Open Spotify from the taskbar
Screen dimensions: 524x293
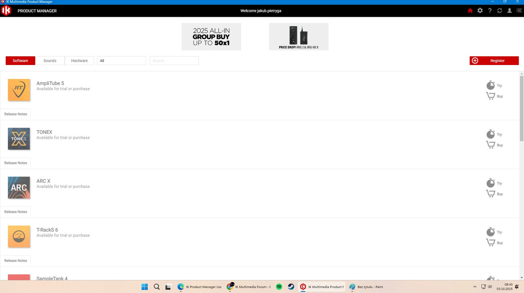click(279, 287)
